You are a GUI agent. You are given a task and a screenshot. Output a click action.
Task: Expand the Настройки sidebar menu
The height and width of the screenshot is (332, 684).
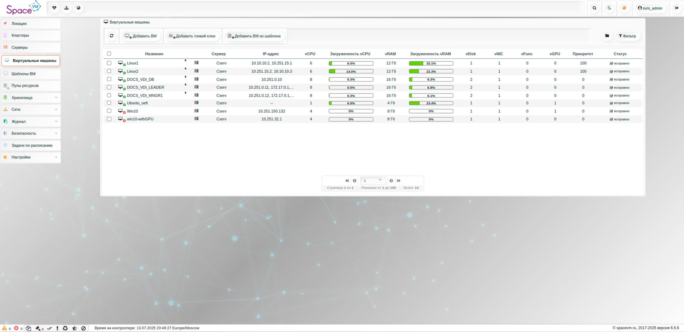coord(31,157)
